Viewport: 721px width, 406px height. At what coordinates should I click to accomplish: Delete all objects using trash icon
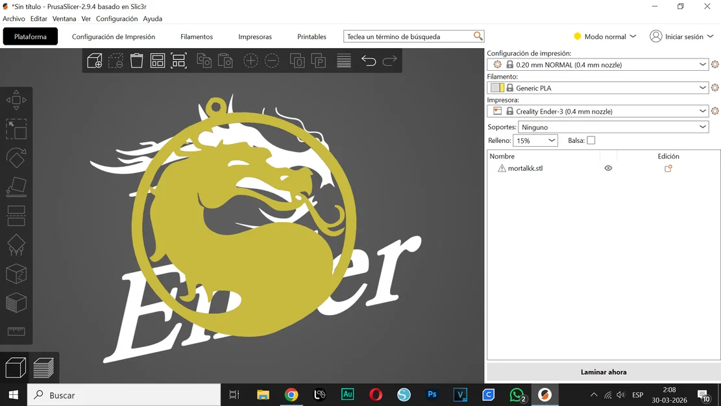(137, 60)
